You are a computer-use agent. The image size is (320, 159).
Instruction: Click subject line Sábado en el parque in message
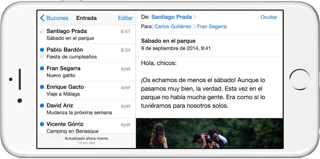[168, 41]
